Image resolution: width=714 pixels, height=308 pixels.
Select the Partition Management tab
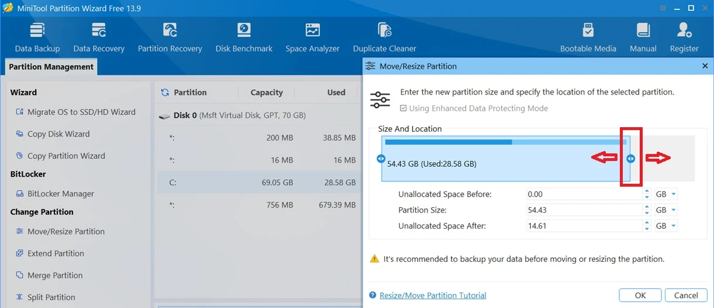[51, 66]
